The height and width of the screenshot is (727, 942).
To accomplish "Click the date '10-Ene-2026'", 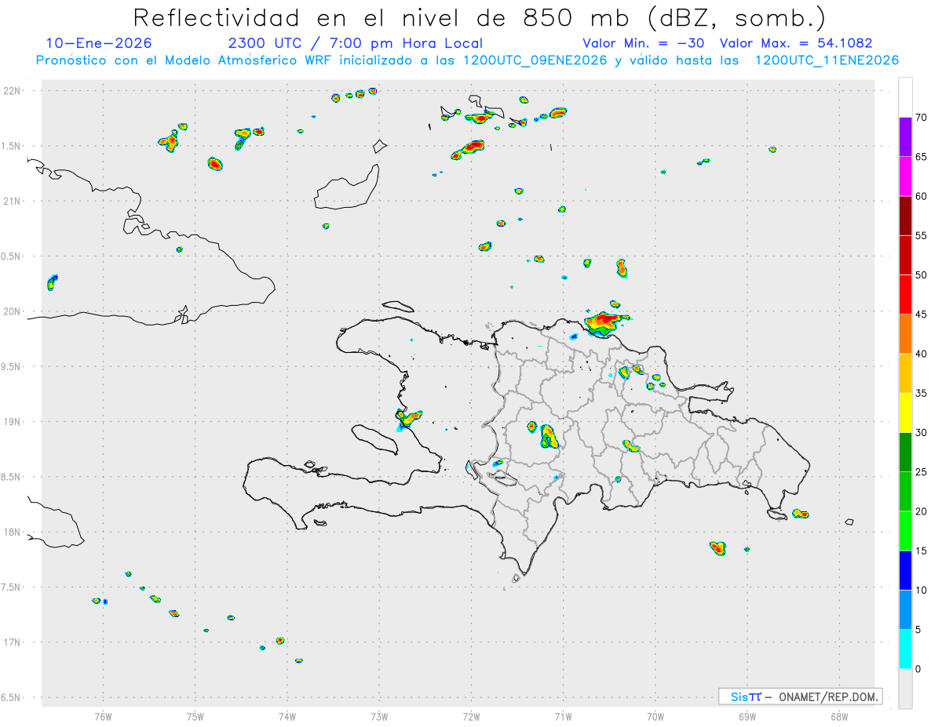I will pyautogui.click(x=99, y=43).
